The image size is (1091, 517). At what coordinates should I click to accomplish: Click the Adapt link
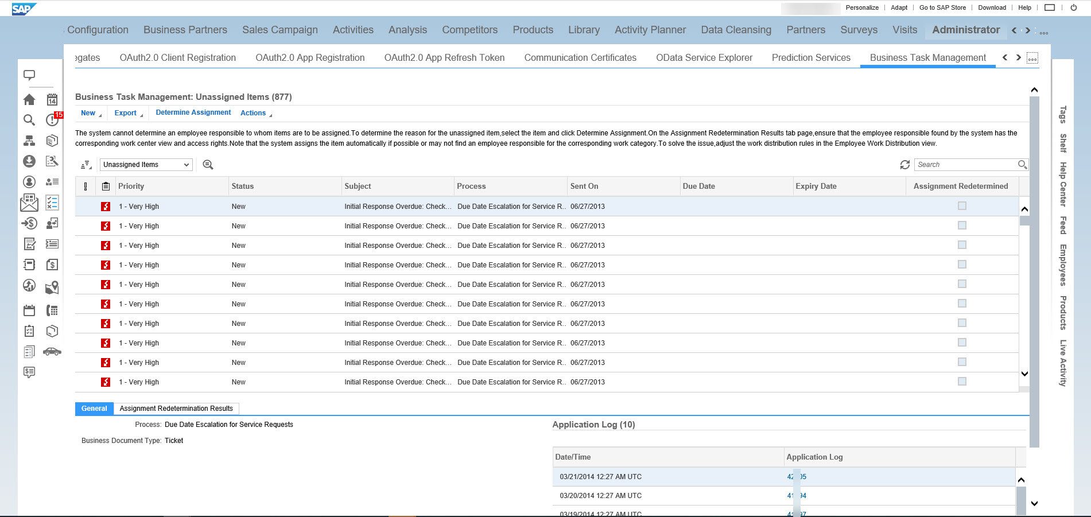[899, 7]
